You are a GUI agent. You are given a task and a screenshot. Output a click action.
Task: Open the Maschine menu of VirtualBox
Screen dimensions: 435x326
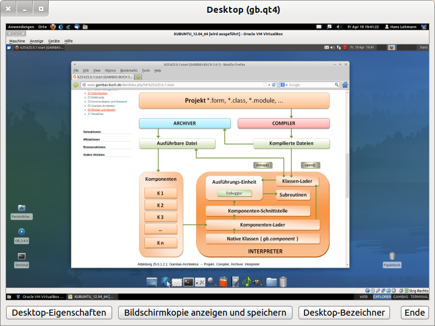pyautogui.click(x=17, y=41)
